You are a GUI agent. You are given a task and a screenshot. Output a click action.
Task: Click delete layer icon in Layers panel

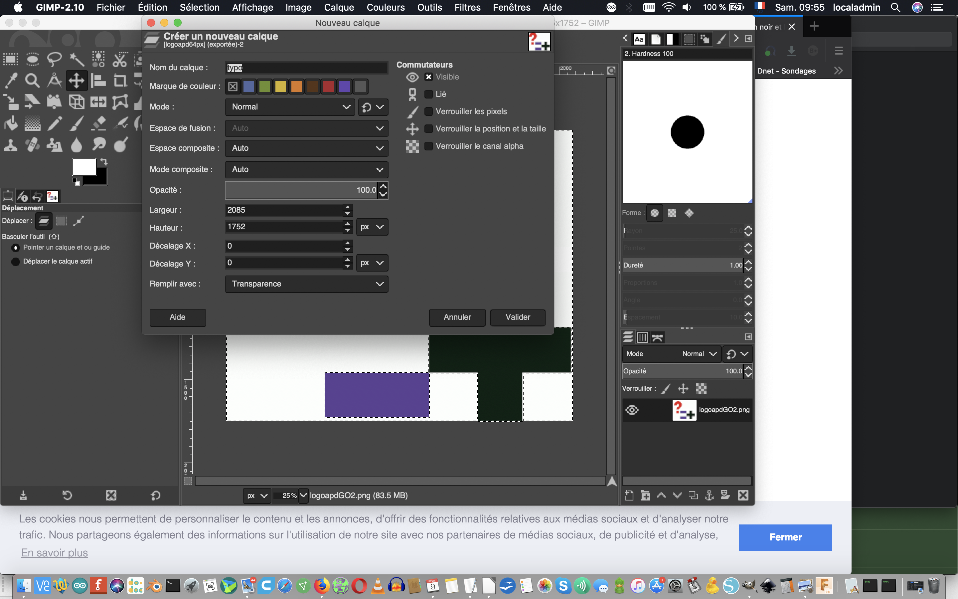[743, 495]
